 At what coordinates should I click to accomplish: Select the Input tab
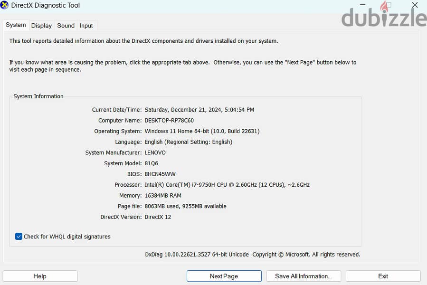[86, 26]
